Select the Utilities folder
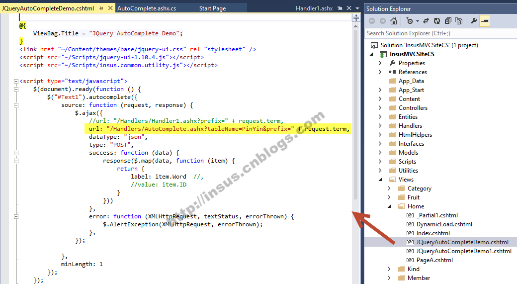 point(408,171)
